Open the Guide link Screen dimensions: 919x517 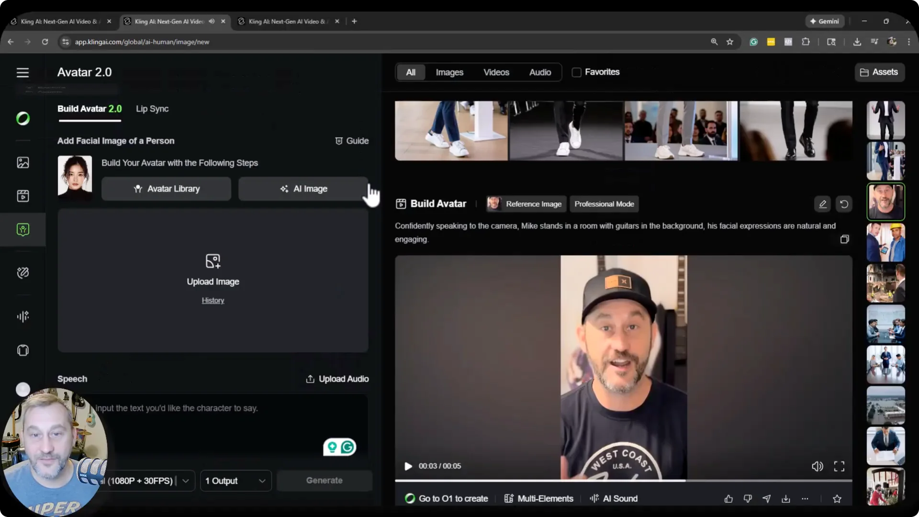352,141
